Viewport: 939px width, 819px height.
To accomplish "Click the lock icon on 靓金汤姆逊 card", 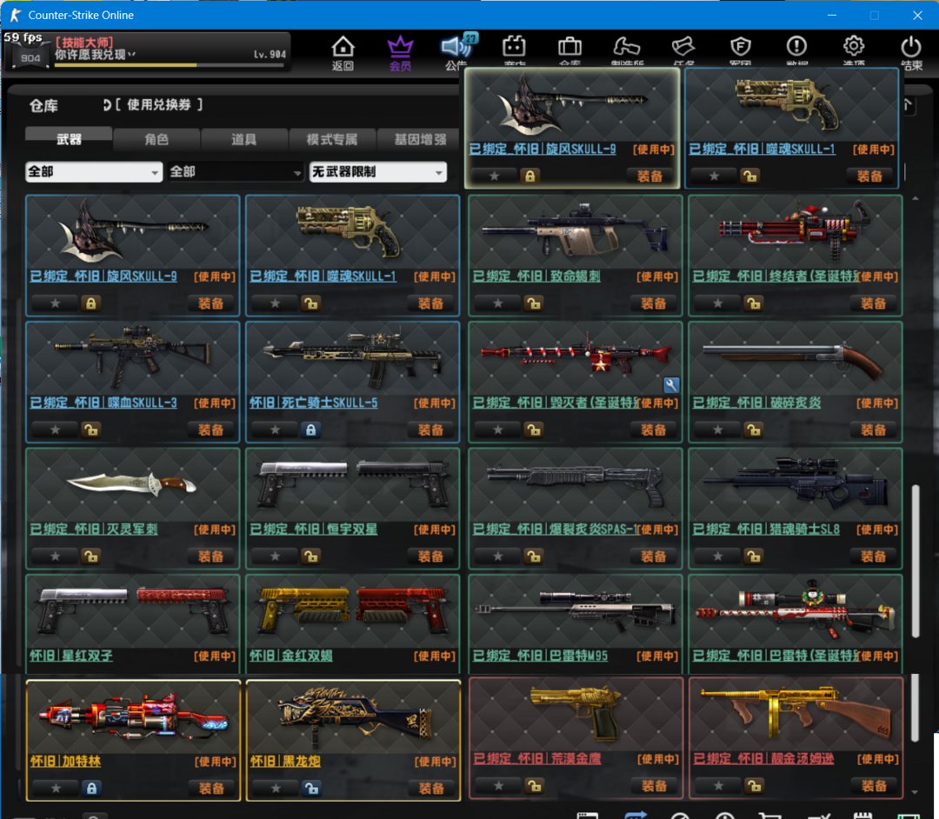I will (754, 785).
